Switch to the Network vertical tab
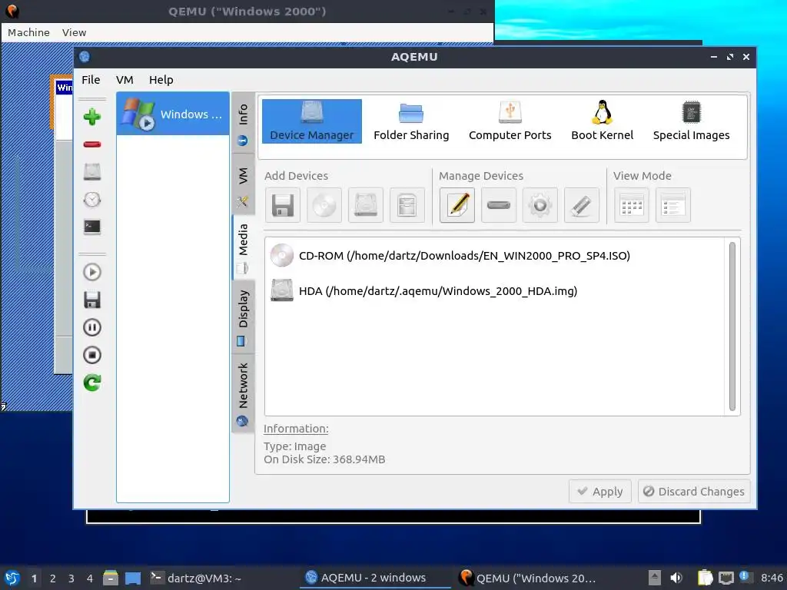 point(243,393)
